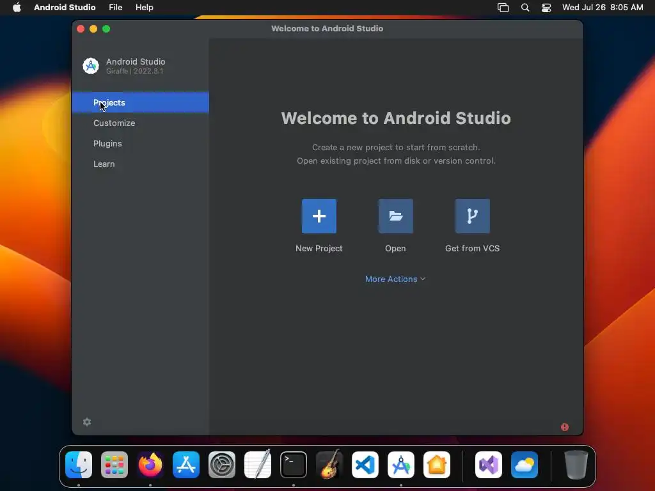
Task: Launch GarageBand from the dock
Action: coord(329,465)
